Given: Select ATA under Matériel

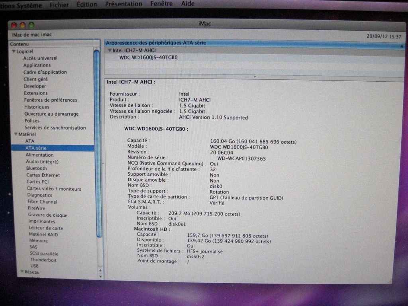Looking at the screenshot, I should [x=29, y=141].
